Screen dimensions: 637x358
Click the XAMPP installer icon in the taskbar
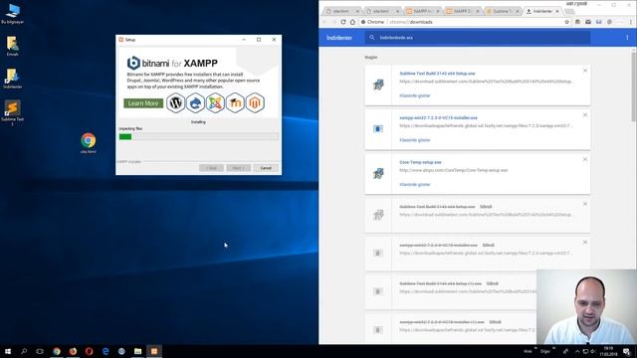pos(154,351)
